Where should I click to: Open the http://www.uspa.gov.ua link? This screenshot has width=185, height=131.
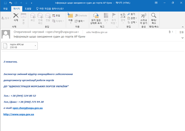(x=19, y=114)
